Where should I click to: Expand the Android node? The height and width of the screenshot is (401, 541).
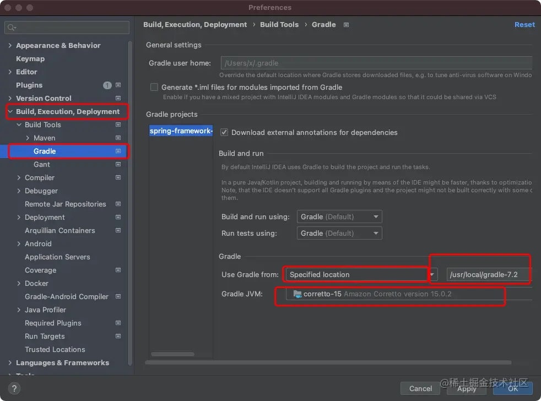(19, 243)
